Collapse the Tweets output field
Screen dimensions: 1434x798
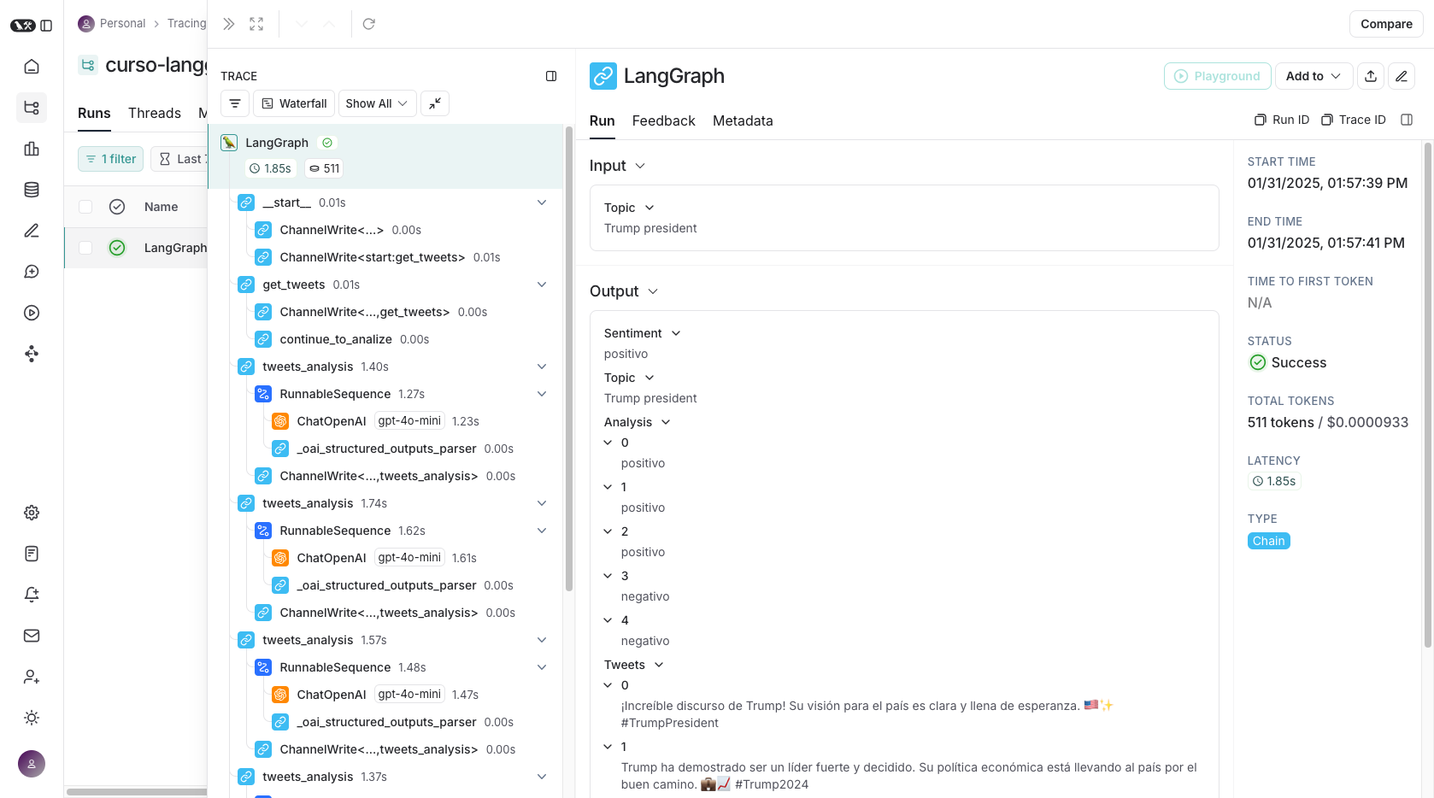coord(659,665)
